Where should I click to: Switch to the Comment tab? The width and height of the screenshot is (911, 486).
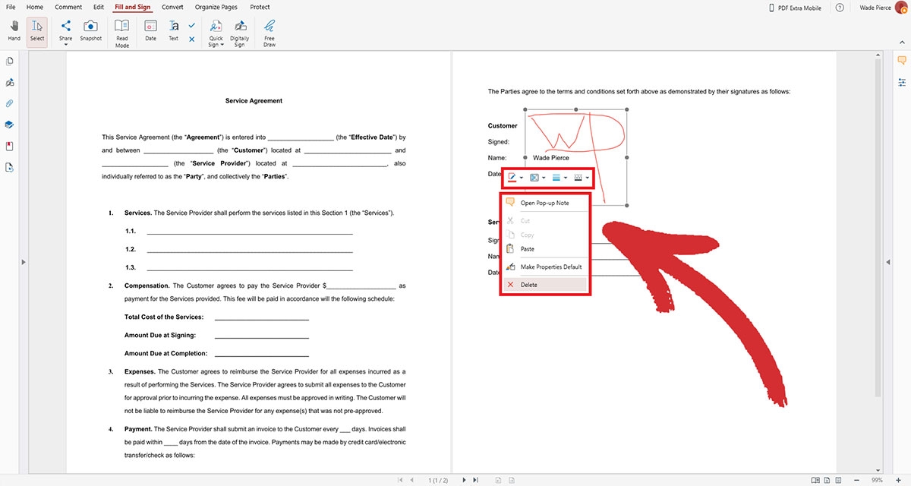coord(68,7)
